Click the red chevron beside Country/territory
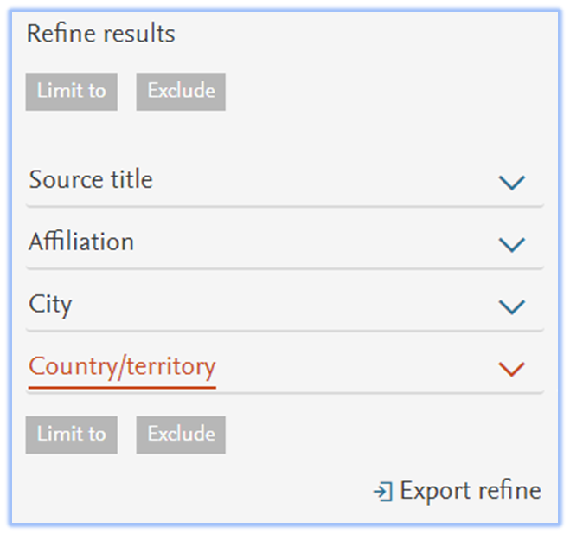This screenshot has height=535, width=570. point(512,369)
